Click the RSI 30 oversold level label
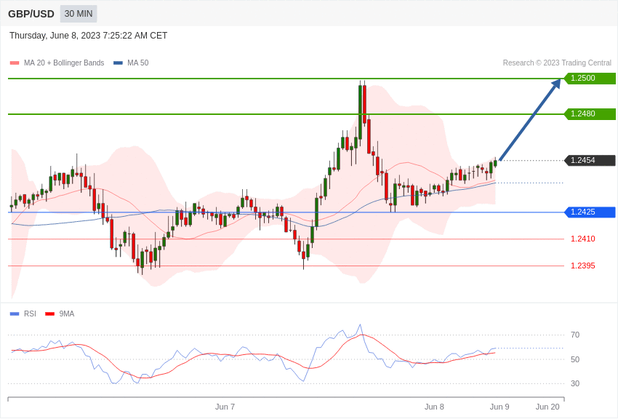Image resolution: width=618 pixels, height=419 pixels. 574,384
